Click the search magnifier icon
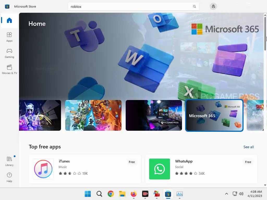Screen dimensions: 267x200 (x=194, y=7)
